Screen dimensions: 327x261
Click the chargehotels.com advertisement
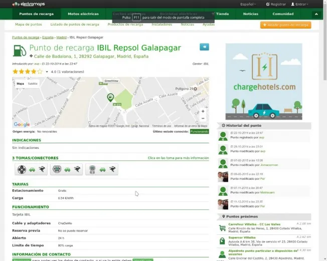(264, 82)
